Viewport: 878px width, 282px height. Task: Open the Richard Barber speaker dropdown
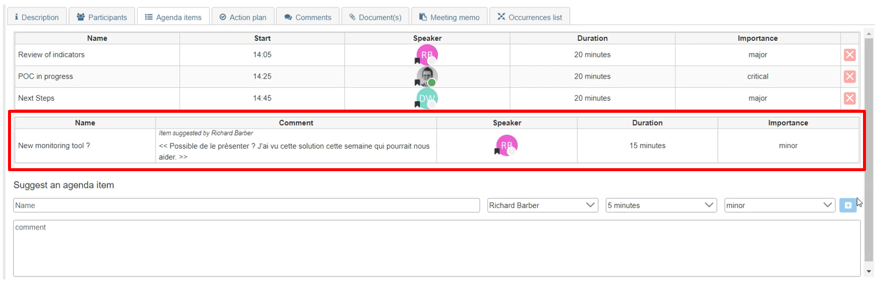click(x=542, y=205)
